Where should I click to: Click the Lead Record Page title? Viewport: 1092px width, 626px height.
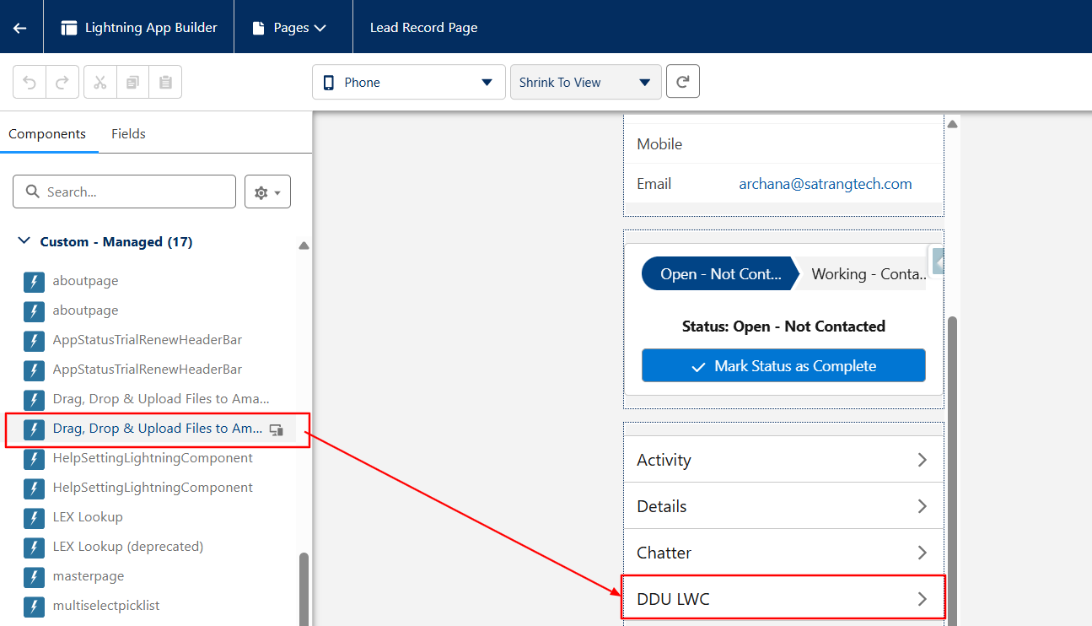[423, 28]
